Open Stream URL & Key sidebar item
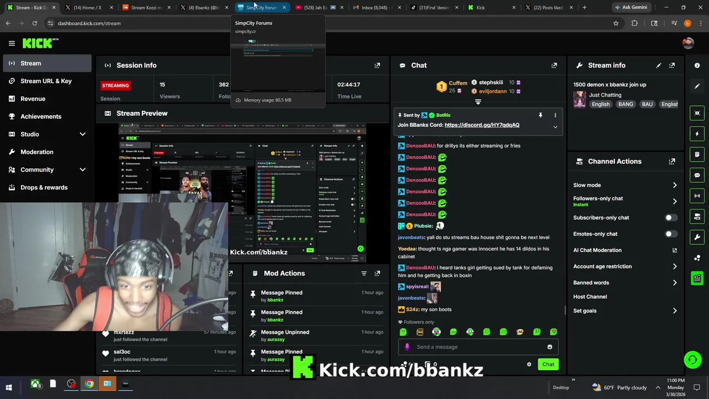The image size is (709, 399). coord(47,81)
